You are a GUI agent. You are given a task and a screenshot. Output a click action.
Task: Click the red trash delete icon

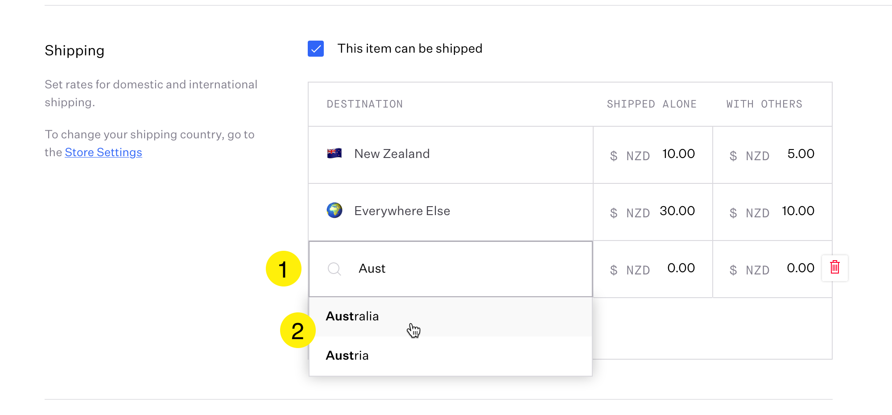coord(834,268)
